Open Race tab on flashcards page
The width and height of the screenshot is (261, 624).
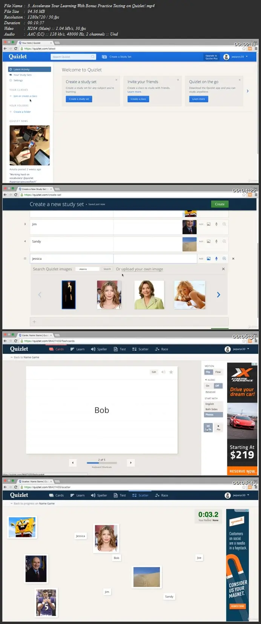(161, 349)
